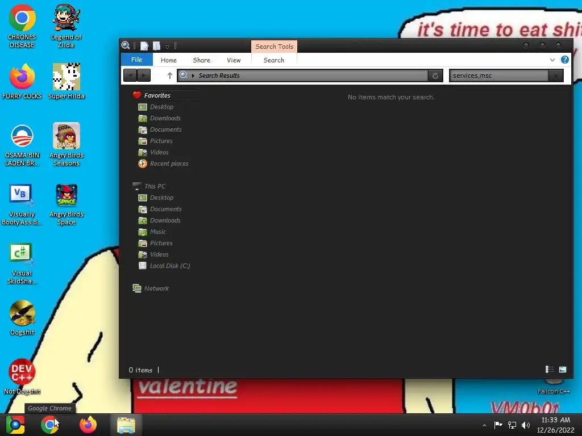Select This PC in navigation pane
Image resolution: width=582 pixels, height=436 pixels.
pos(149,186)
